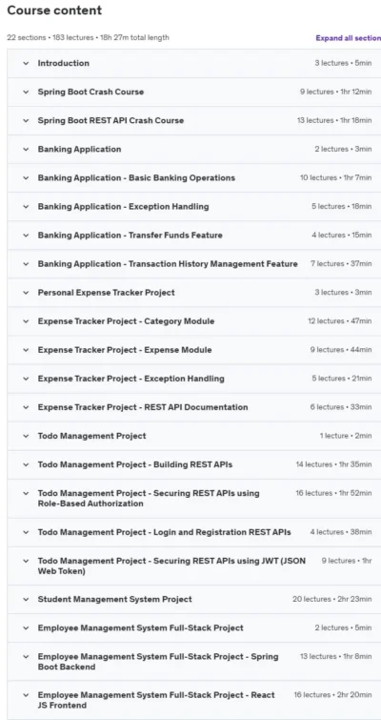381x720 pixels.
Task: Click the Category Module chevron icon
Action: [26, 321]
